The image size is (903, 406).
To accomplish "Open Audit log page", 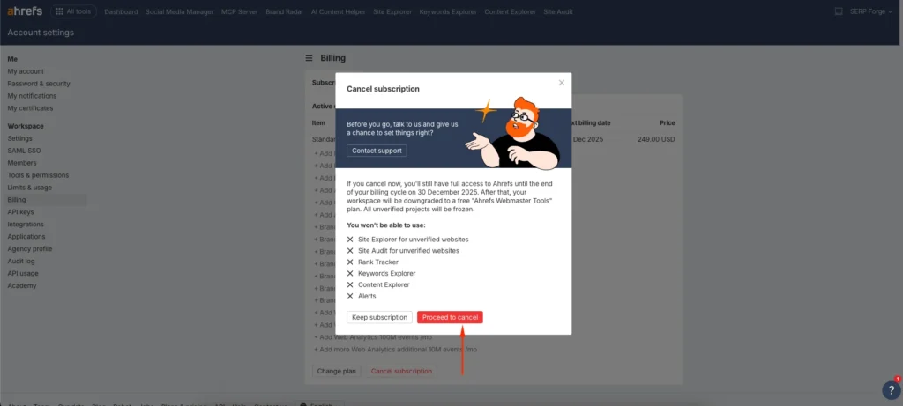I will pyautogui.click(x=21, y=261).
